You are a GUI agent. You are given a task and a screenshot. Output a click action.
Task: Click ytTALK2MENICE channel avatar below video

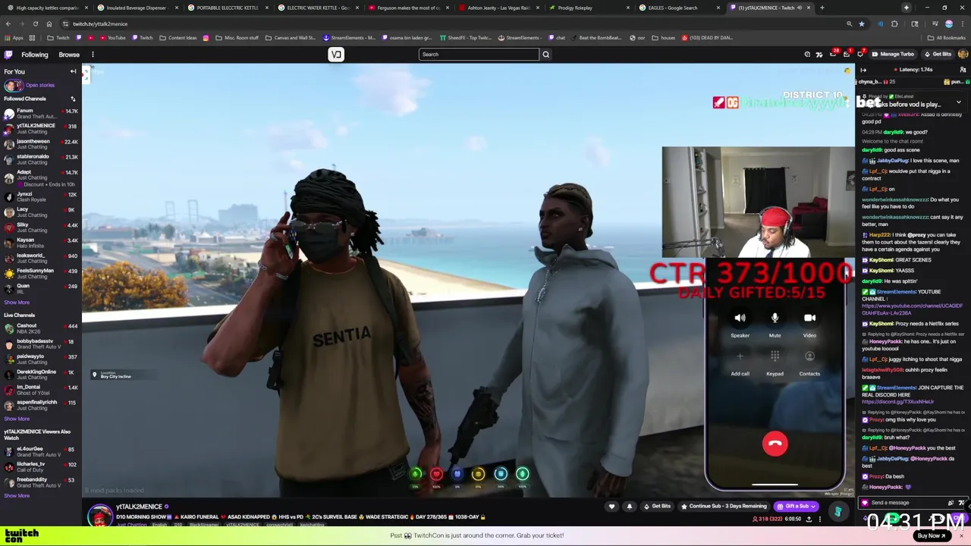(x=99, y=516)
